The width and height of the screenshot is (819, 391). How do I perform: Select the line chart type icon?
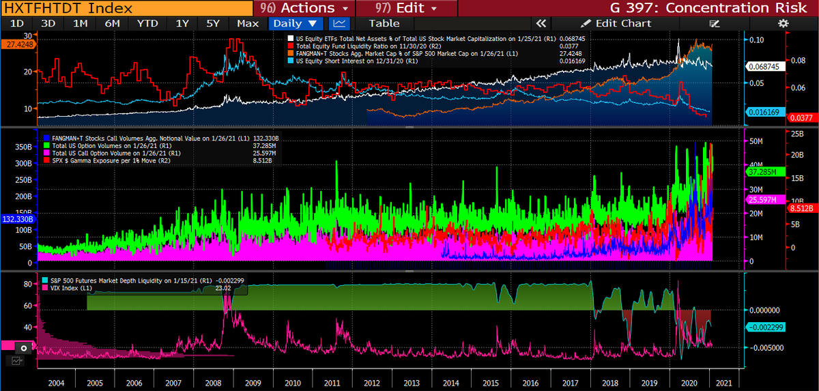click(339, 23)
